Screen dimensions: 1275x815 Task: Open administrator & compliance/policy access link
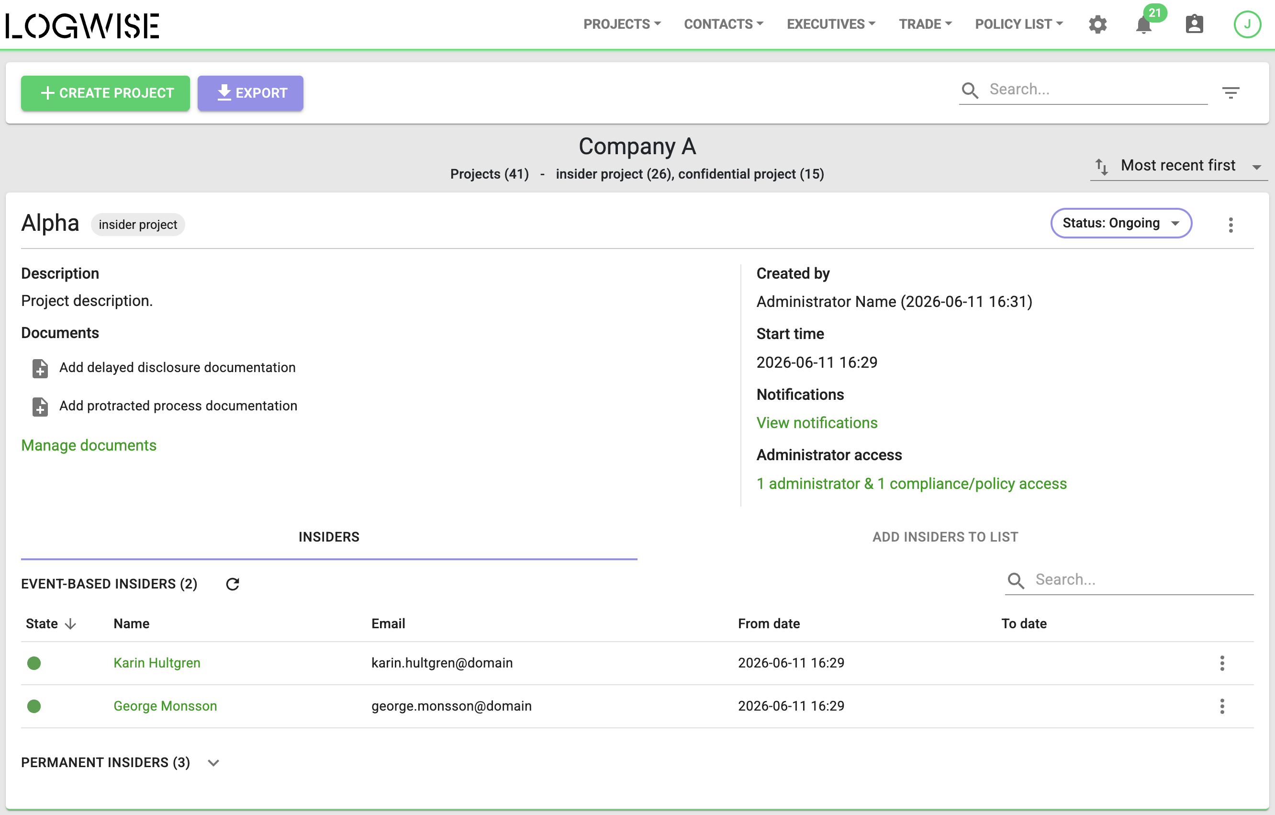pyautogui.click(x=912, y=484)
